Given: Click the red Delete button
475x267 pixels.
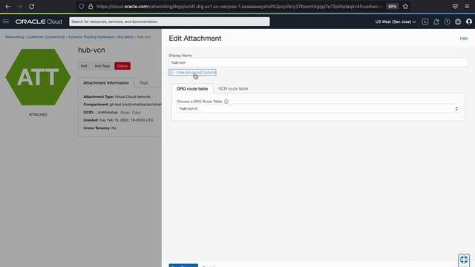Looking at the screenshot, I should coord(122,66).
